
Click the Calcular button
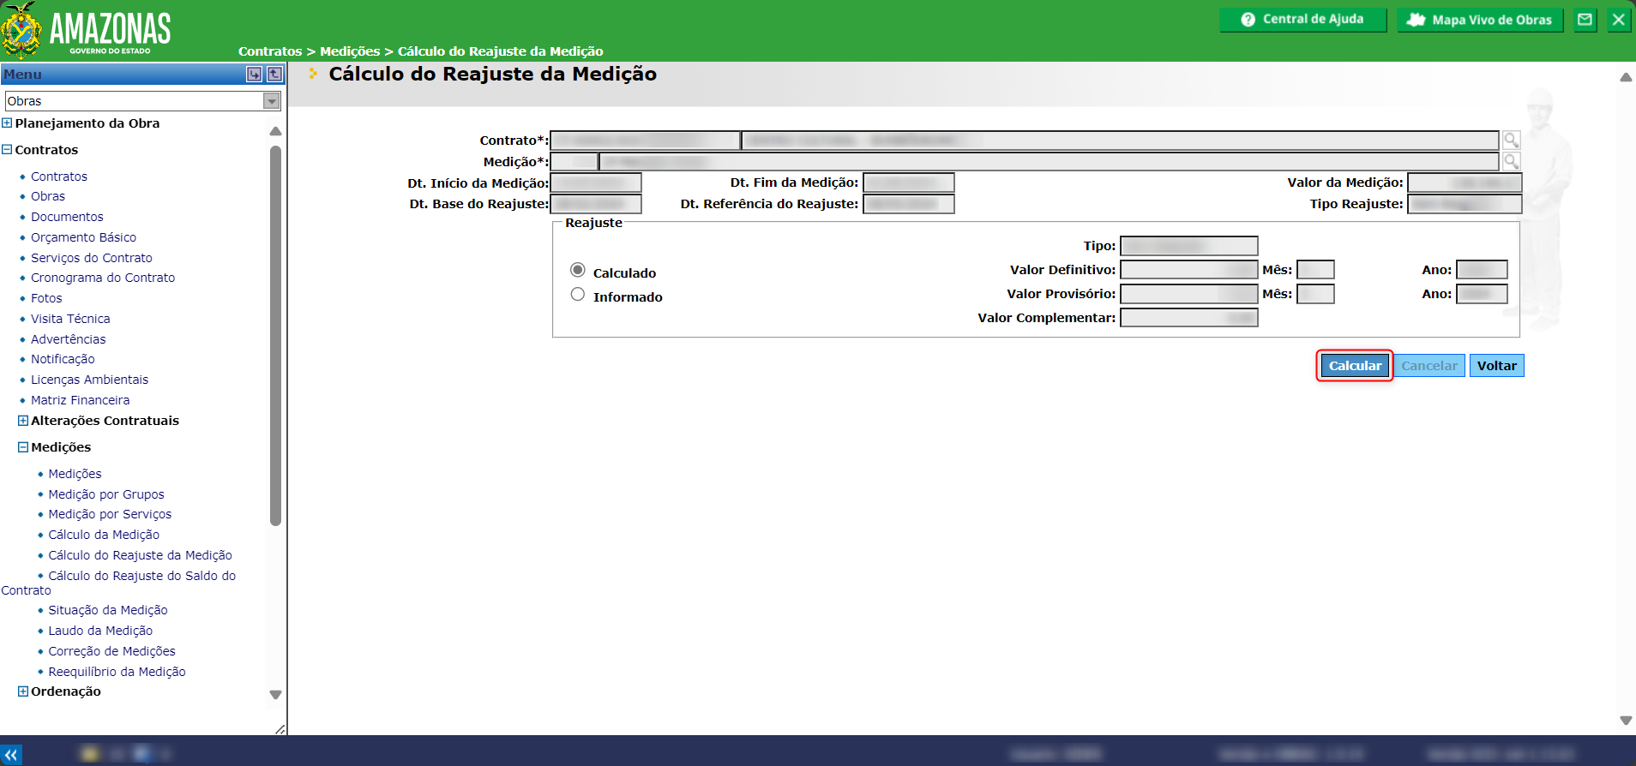click(x=1355, y=366)
